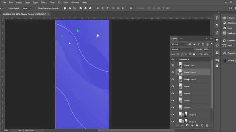Click the lock transparent pixels icon

point(178,54)
